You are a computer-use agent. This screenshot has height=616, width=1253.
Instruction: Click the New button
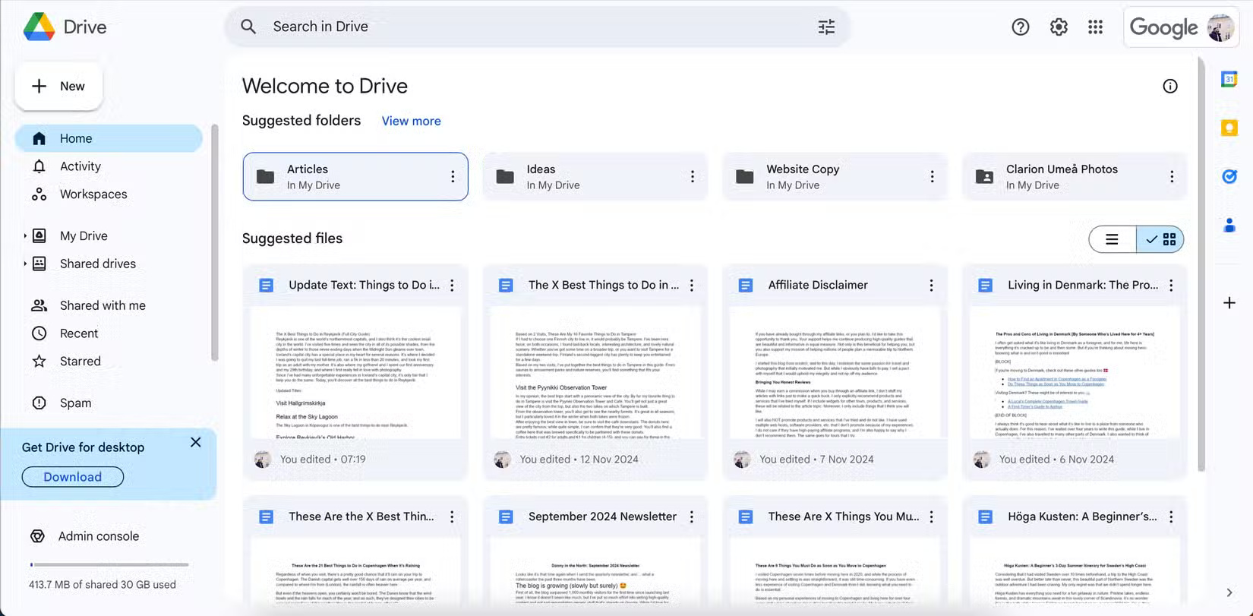[58, 87]
